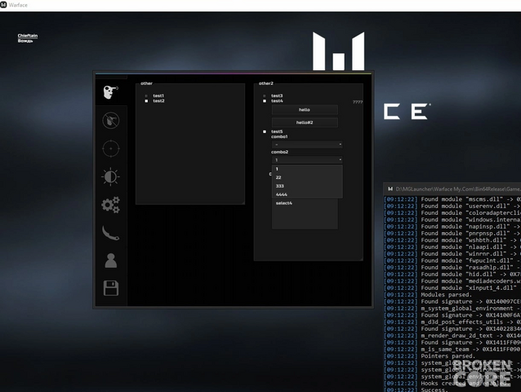The width and height of the screenshot is (521, 392).
Task: Click the console line mentioning hid.dll
Action: tap(452, 274)
